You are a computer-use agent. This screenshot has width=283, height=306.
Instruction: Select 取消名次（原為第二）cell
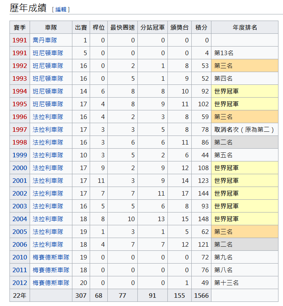coord(245,130)
